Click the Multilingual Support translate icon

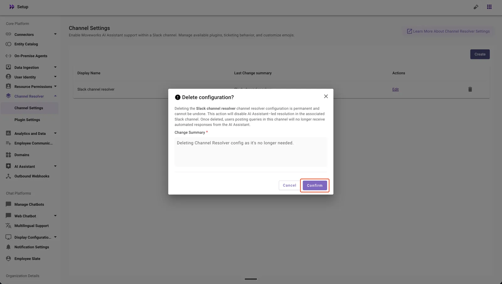coord(8,226)
